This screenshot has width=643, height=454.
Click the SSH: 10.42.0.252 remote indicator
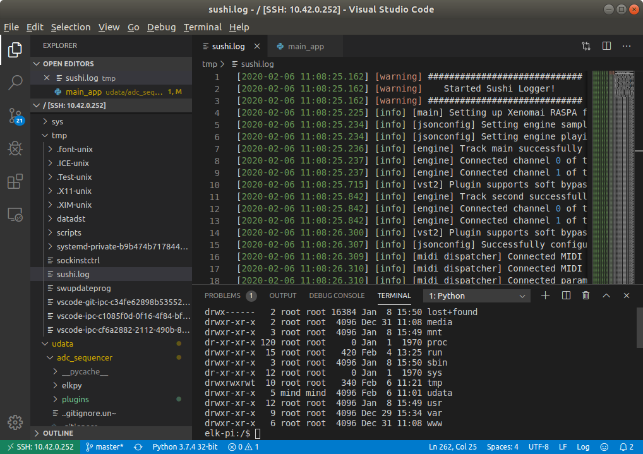[x=39, y=447]
